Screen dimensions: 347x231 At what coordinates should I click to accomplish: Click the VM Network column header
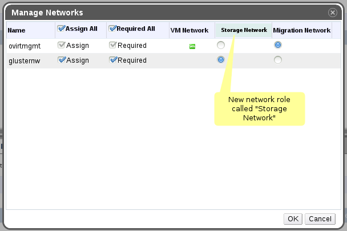point(189,30)
